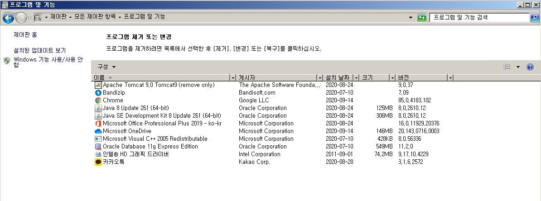
Task: Sort by the 버전 column header
Action: 422,78
